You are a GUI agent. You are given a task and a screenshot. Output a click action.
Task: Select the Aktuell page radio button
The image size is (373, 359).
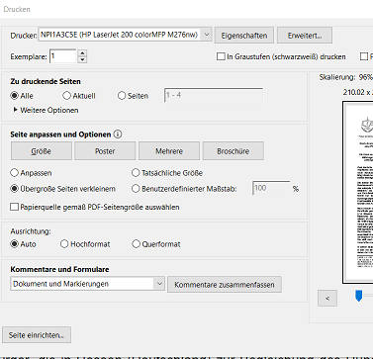click(x=66, y=96)
